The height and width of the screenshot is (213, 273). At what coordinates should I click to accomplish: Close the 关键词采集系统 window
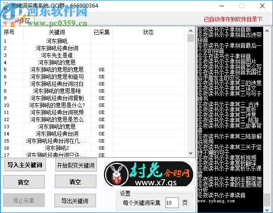(x=262, y=6)
